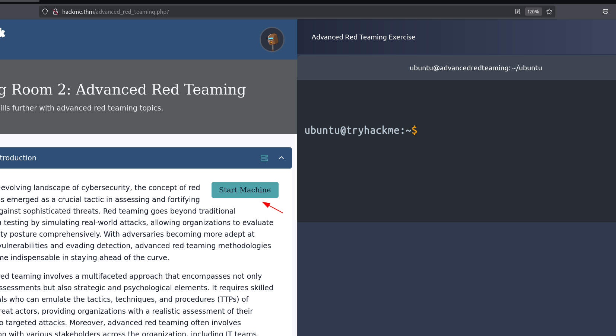The image size is (616, 336).
Task: Click the partial browser tab at top-left
Action: click(19, 1)
